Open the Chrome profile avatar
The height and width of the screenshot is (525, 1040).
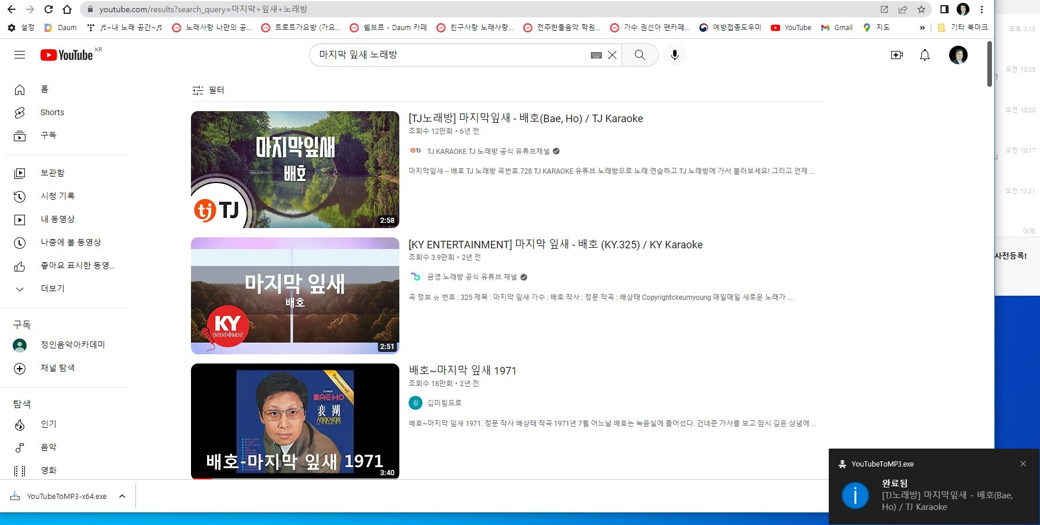click(x=963, y=9)
